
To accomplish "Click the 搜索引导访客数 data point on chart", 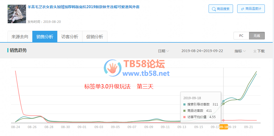I will [224, 101].
